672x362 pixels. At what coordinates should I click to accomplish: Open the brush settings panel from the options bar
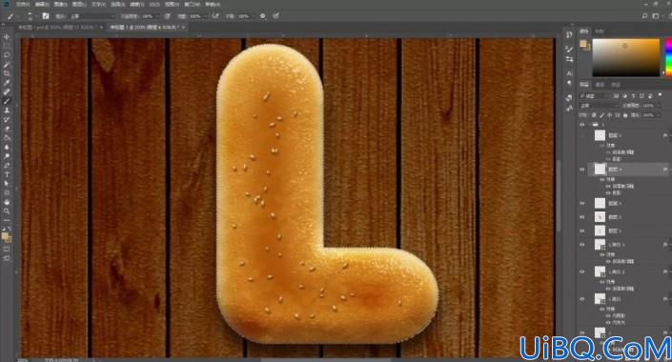46,16
